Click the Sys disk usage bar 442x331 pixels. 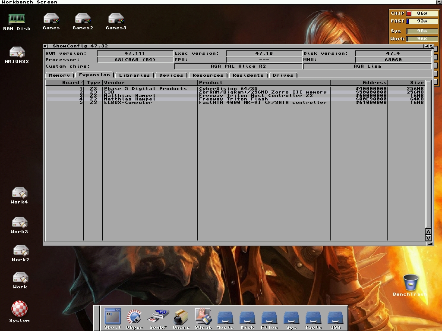pyautogui.click(x=421, y=31)
